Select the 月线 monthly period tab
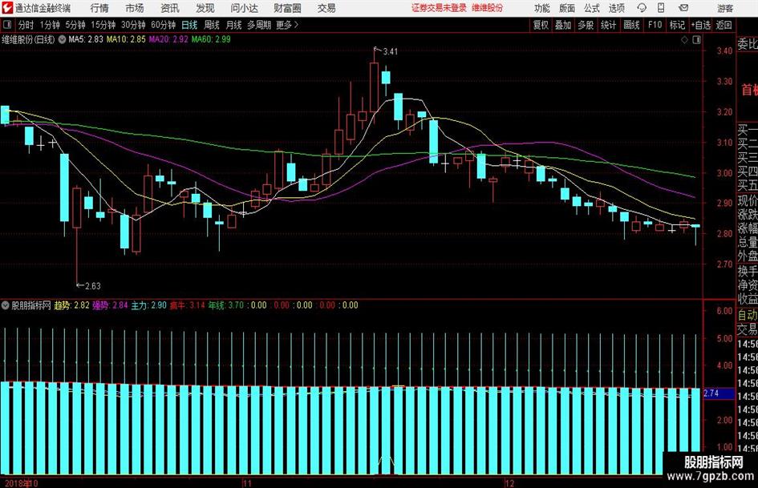758x488 pixels. tap(233, 25)
